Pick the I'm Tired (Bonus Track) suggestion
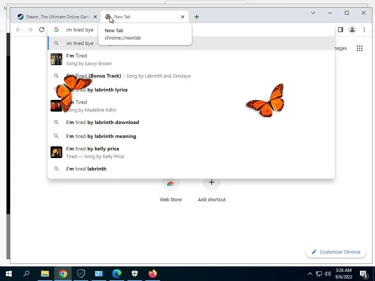This screenshot has width=375, height=281. [x=191, y=76]
